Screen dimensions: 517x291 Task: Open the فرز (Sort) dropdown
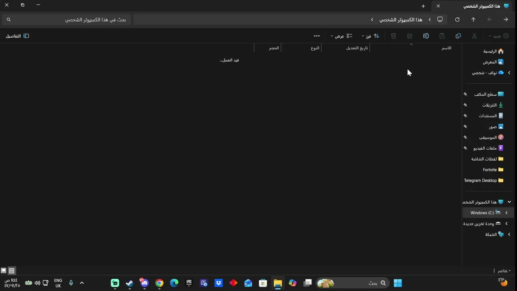tap(370, 36)
